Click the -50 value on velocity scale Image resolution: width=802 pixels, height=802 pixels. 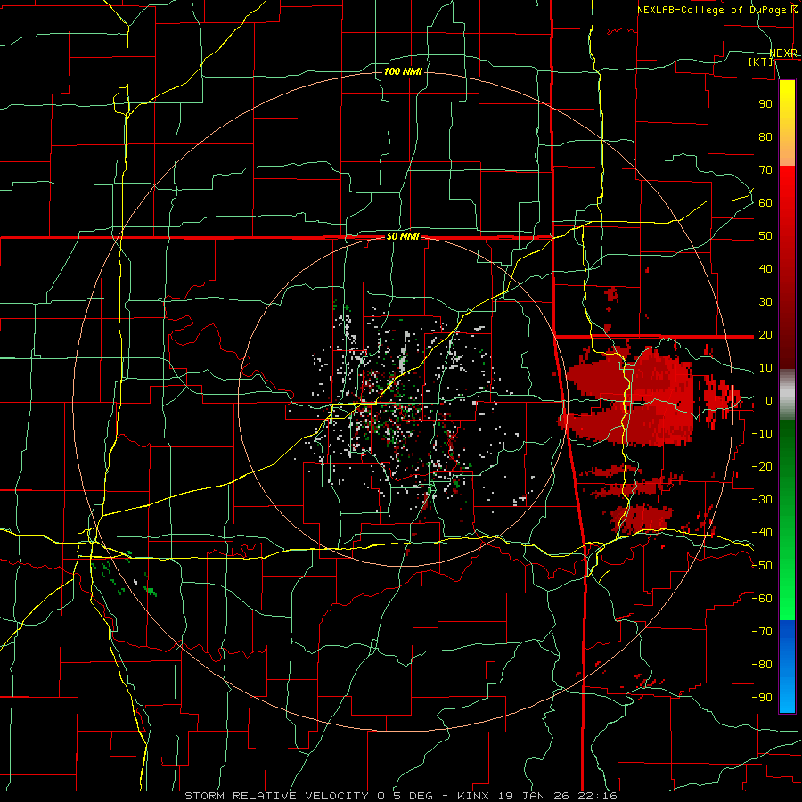(x=762, y=566)
